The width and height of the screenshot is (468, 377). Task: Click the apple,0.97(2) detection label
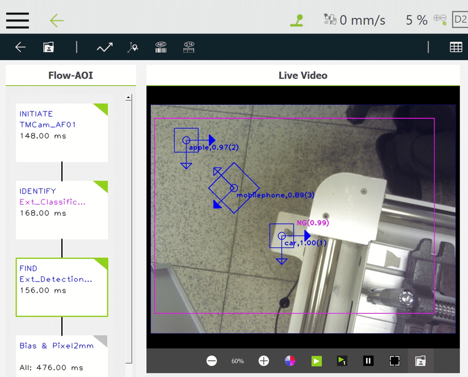point(214,147)
